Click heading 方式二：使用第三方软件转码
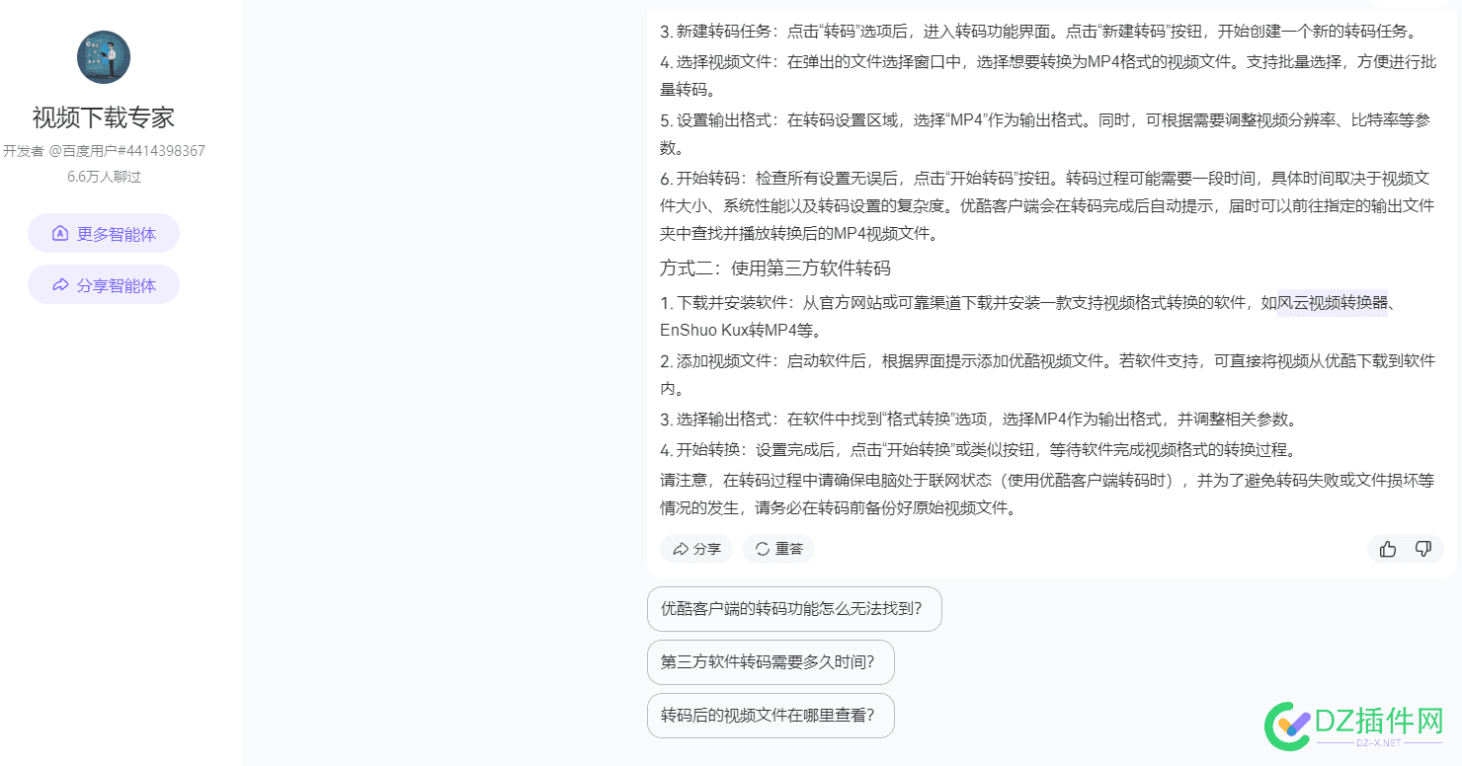The width and height of the screenshot is (1462, 766). (x=775, y=268)
